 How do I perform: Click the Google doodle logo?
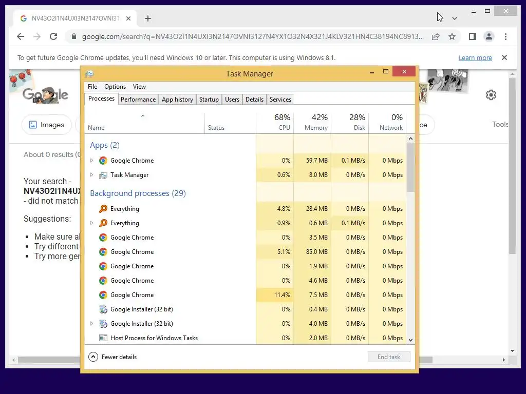pos(45,95)
